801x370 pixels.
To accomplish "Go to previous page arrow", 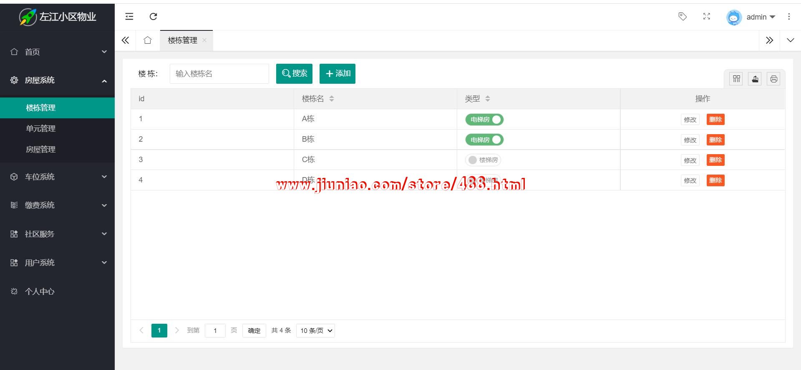I will click(141, 330).
